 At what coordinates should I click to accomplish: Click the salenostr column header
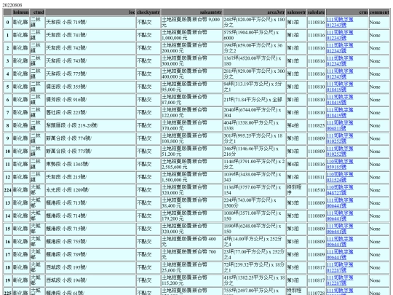[296, 12]
